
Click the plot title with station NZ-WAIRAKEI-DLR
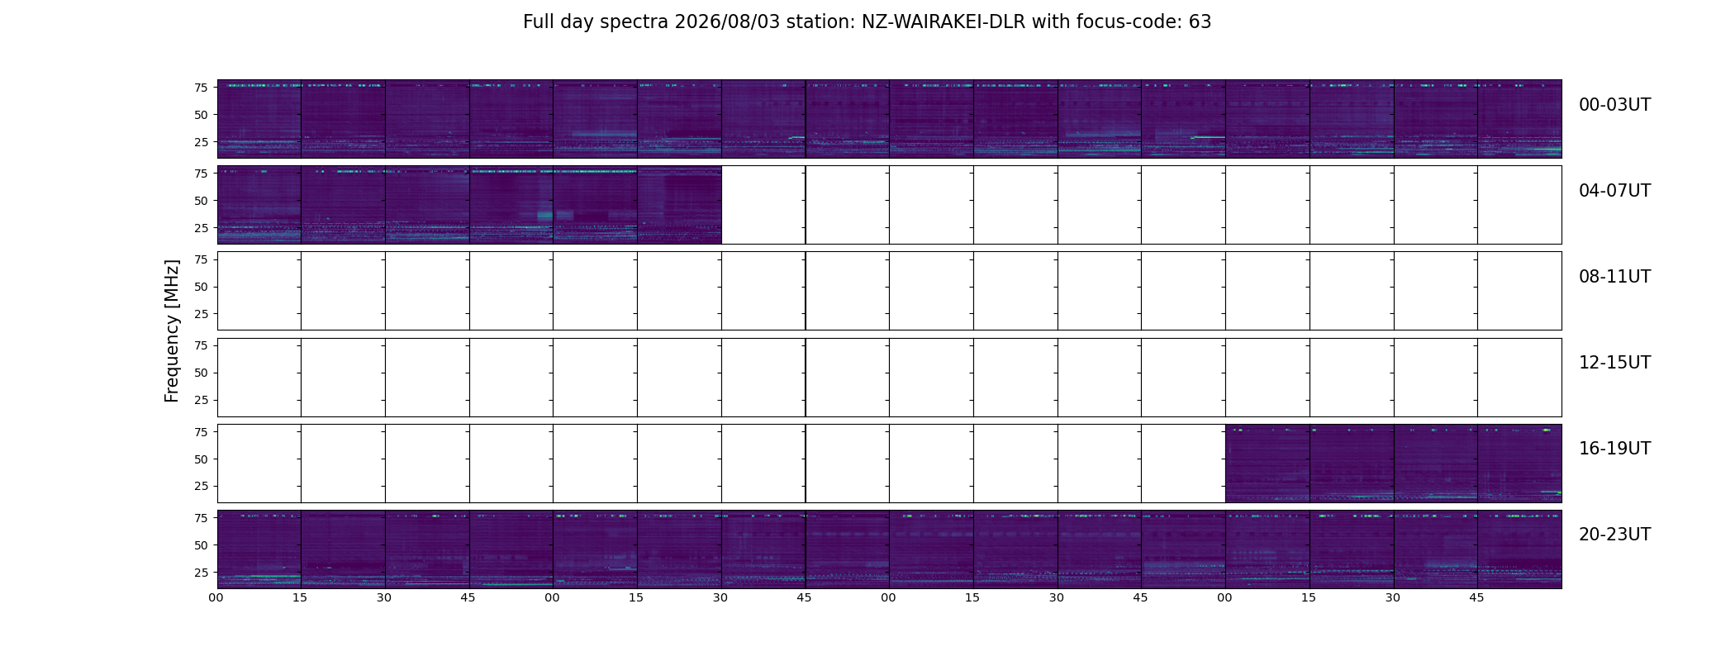click(867, 22)
